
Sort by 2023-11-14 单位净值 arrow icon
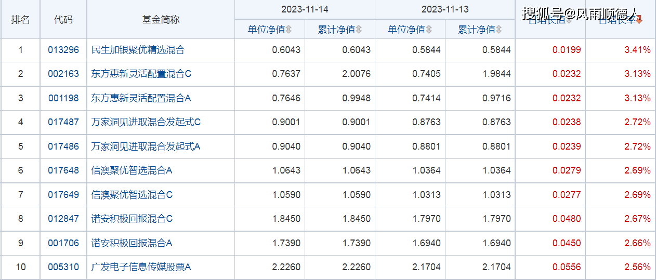tap(289, 30)
